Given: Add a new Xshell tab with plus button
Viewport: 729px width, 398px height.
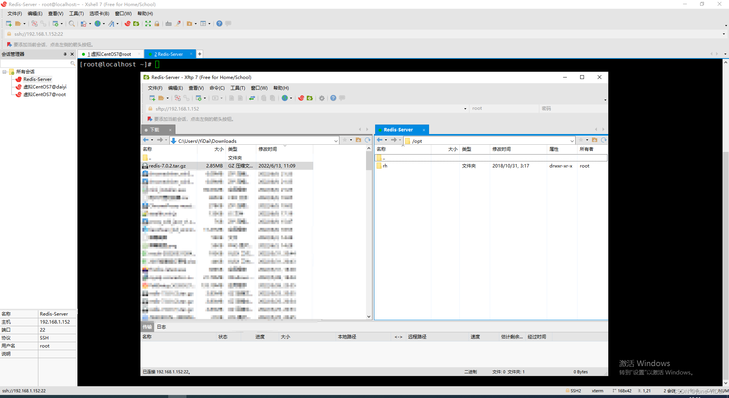Looking at the screenshot, I should pyautogui.click(x=200, y=54).
